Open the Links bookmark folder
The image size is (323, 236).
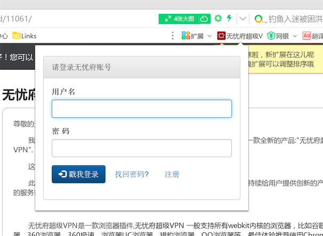tap(25, 36)
